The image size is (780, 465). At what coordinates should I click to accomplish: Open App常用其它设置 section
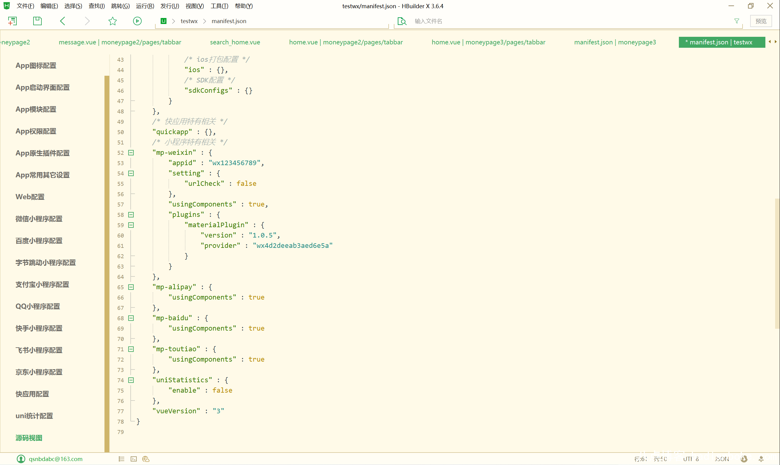43,175
